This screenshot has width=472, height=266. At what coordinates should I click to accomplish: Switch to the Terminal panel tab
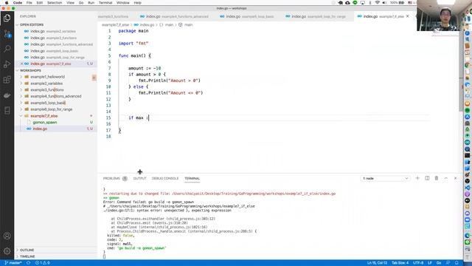click(192, 179)
